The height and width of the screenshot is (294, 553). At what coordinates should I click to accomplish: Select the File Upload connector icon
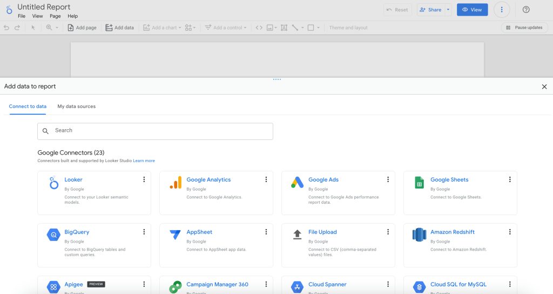click(298, 235)
